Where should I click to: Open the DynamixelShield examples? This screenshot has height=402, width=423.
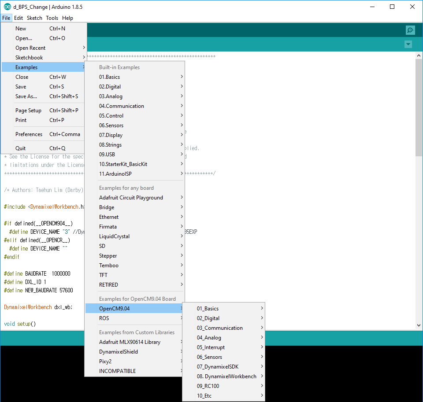click(135, 351)
